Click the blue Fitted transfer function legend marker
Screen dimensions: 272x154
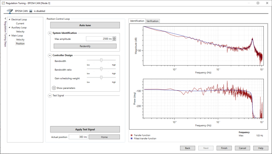(131, 138)
